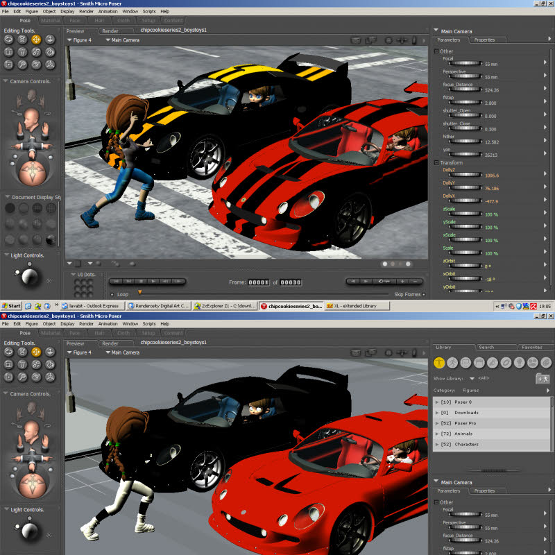Switch to the Search tab in Library
555x555 pixels.
coord(486,347)
